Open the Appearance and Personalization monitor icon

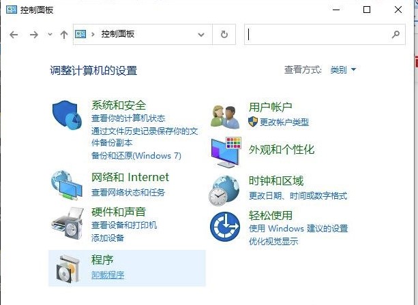[x=226, y=152]
